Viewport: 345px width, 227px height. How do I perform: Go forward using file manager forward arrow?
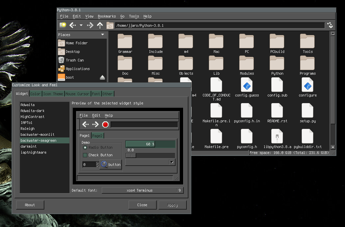(90, 25)
